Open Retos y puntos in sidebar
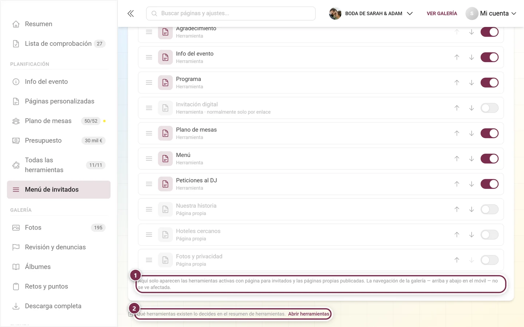This screenshot has width=524, height=327. (59, 287)
